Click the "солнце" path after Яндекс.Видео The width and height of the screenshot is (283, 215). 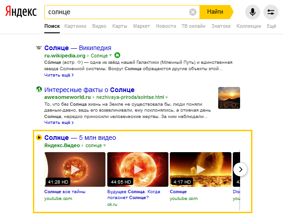[x=94, y=145]
